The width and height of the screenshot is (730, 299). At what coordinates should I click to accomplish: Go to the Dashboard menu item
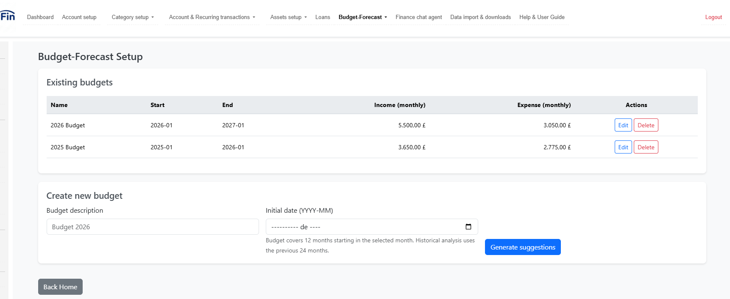click(x=40, y=17)
